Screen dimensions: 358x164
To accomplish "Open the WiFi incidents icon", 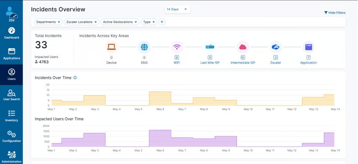I will tap(177, 47).
